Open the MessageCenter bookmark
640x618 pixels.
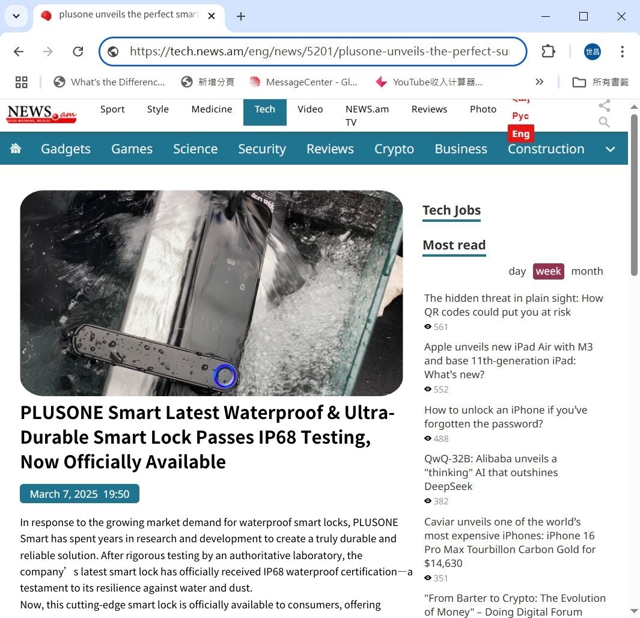[x=303, y=82]
